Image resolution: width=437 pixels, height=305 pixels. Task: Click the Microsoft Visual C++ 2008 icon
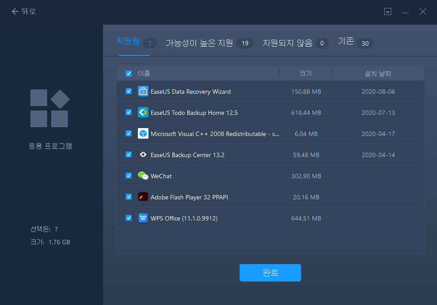pyautogui.click(x=142, y=133)
